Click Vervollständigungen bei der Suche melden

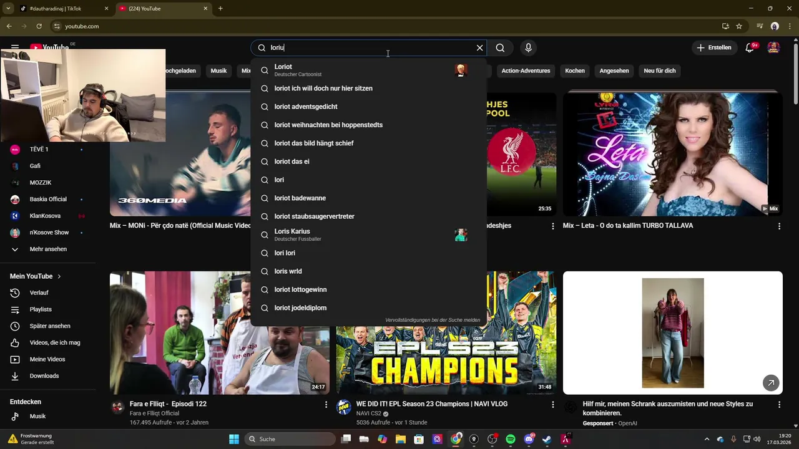(433, 320)
